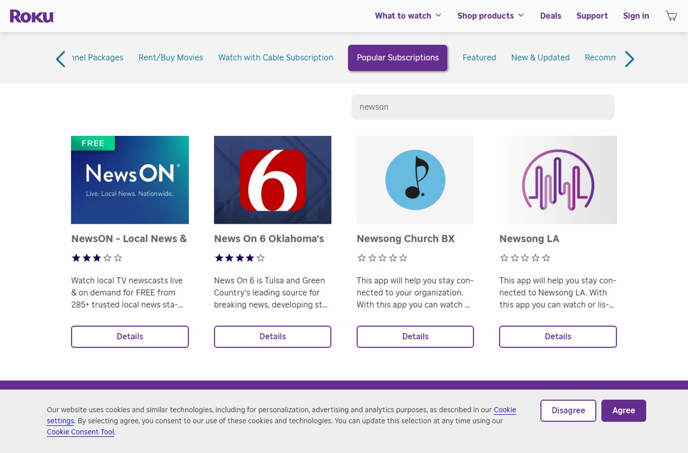View Details for Newsong Church BX
Screen dimensions: 688x453
(415, 337)
